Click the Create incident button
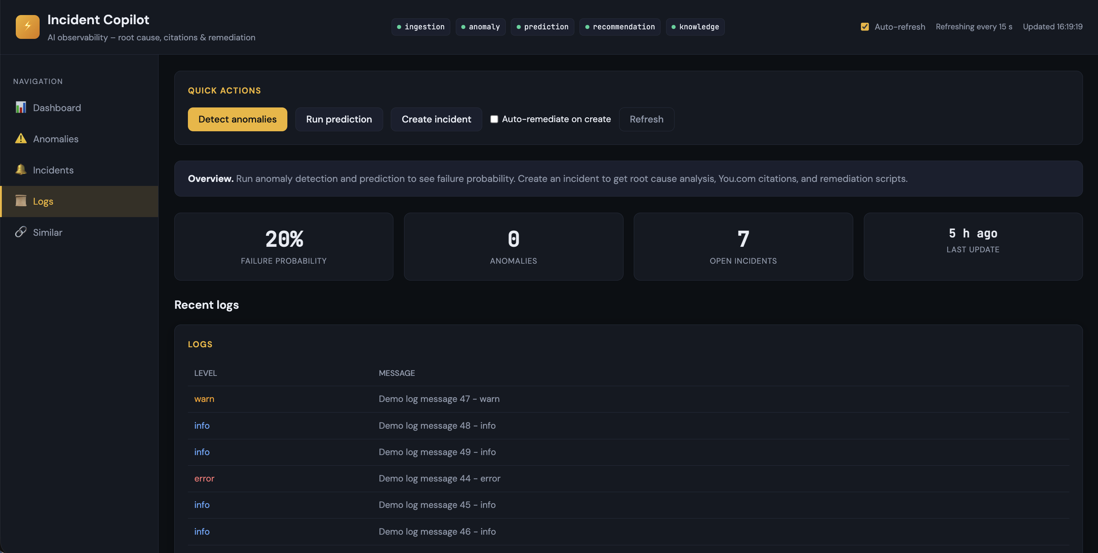The width and height of the screenshot is (1098, 553). point(436,119)
